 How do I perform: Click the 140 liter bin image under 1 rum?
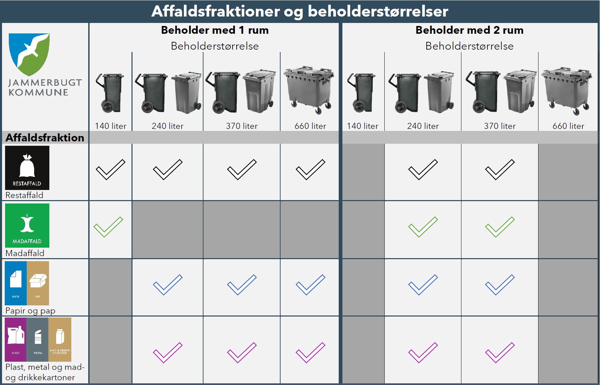pos(110,93)
